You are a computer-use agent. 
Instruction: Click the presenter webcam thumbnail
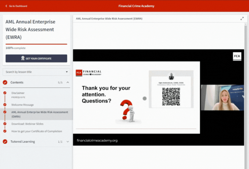point(222,98)
